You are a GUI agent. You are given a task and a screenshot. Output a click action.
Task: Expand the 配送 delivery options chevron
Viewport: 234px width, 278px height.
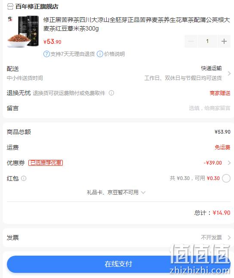click(x=229, y=73)
